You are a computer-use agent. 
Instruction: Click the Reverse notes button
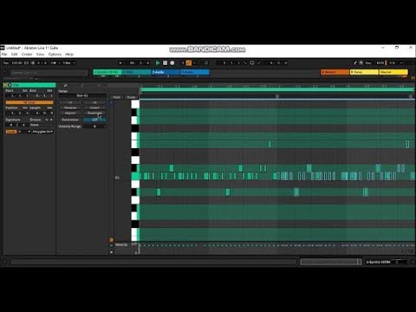coord(70,107)
